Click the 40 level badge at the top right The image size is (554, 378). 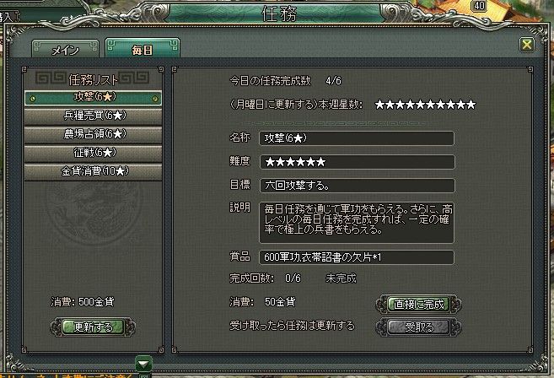coord(479,6)
